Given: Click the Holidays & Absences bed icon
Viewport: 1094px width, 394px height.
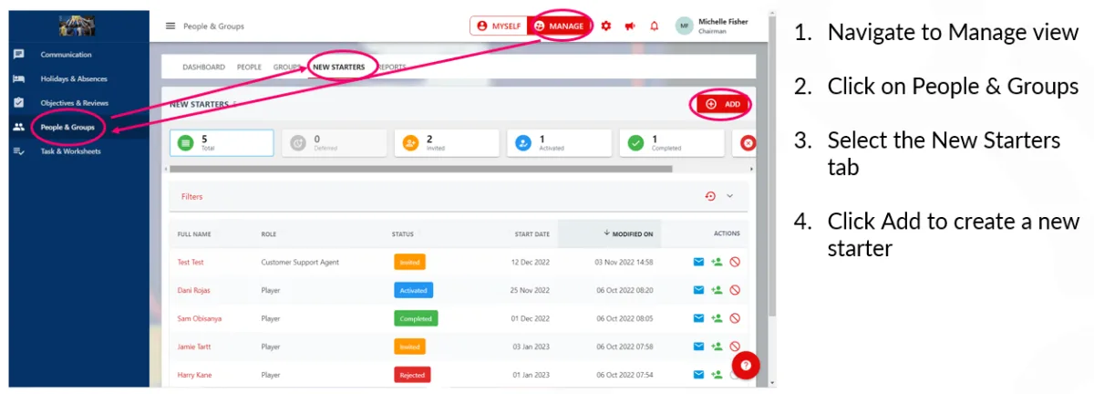Looking at the screenshot, I should 19,79.
